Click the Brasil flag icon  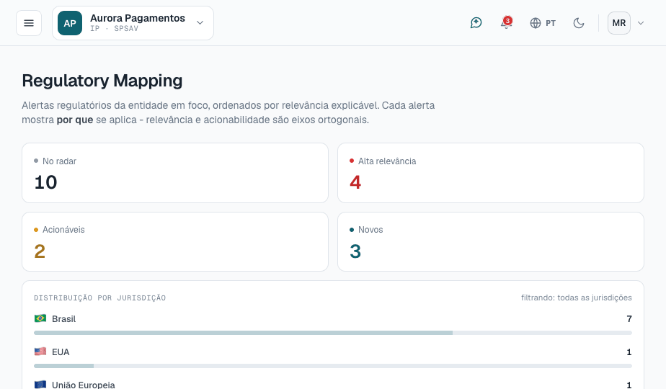coord(40,318)
